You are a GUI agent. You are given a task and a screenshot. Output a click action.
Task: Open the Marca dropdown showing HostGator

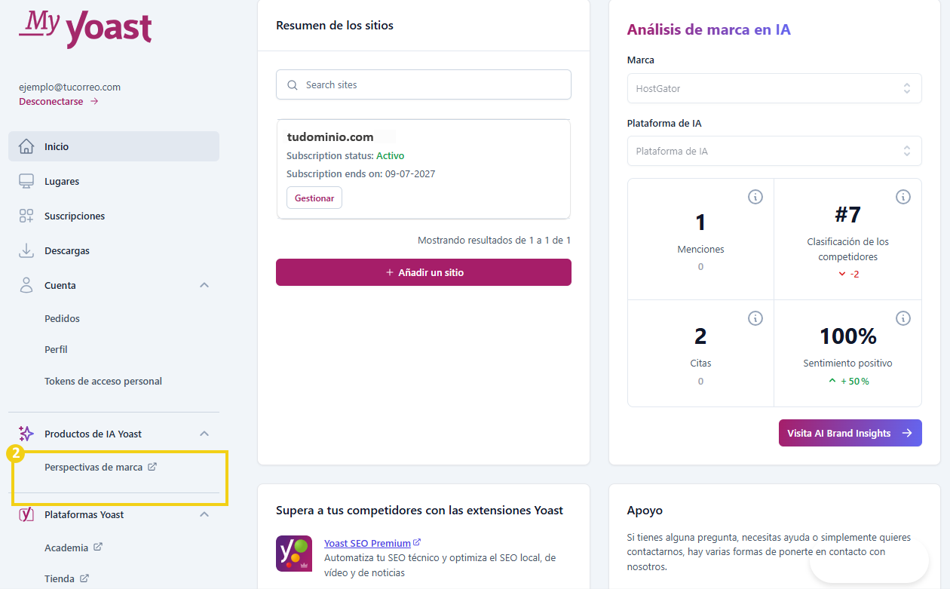(774, 88)
